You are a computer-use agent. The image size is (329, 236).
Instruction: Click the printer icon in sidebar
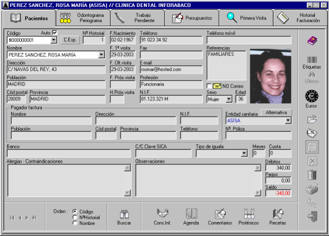pyautogui.click(x=312, y=188)
